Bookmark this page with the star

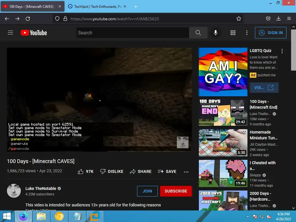(x=238, y=19)
